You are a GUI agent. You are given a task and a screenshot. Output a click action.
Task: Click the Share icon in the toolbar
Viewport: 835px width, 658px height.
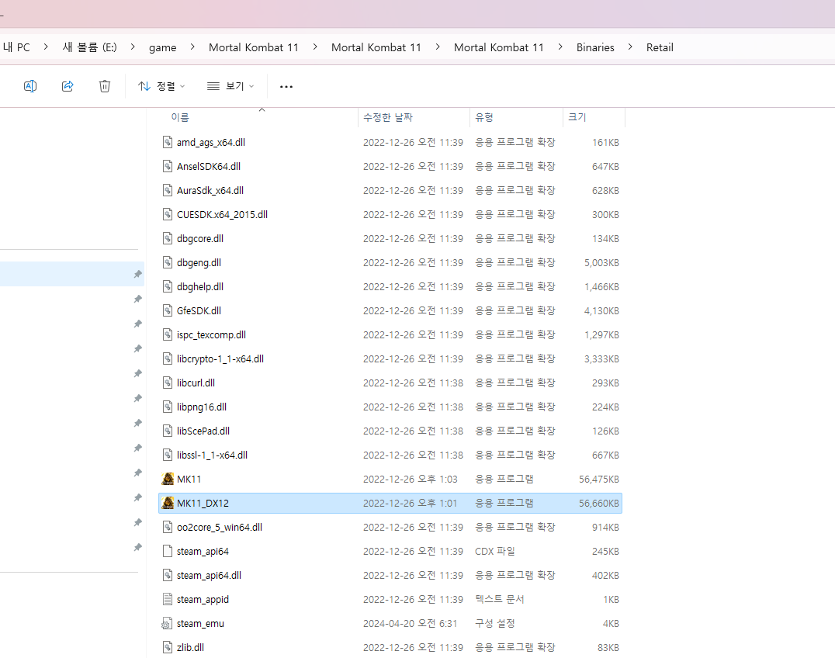coord(68,86)
